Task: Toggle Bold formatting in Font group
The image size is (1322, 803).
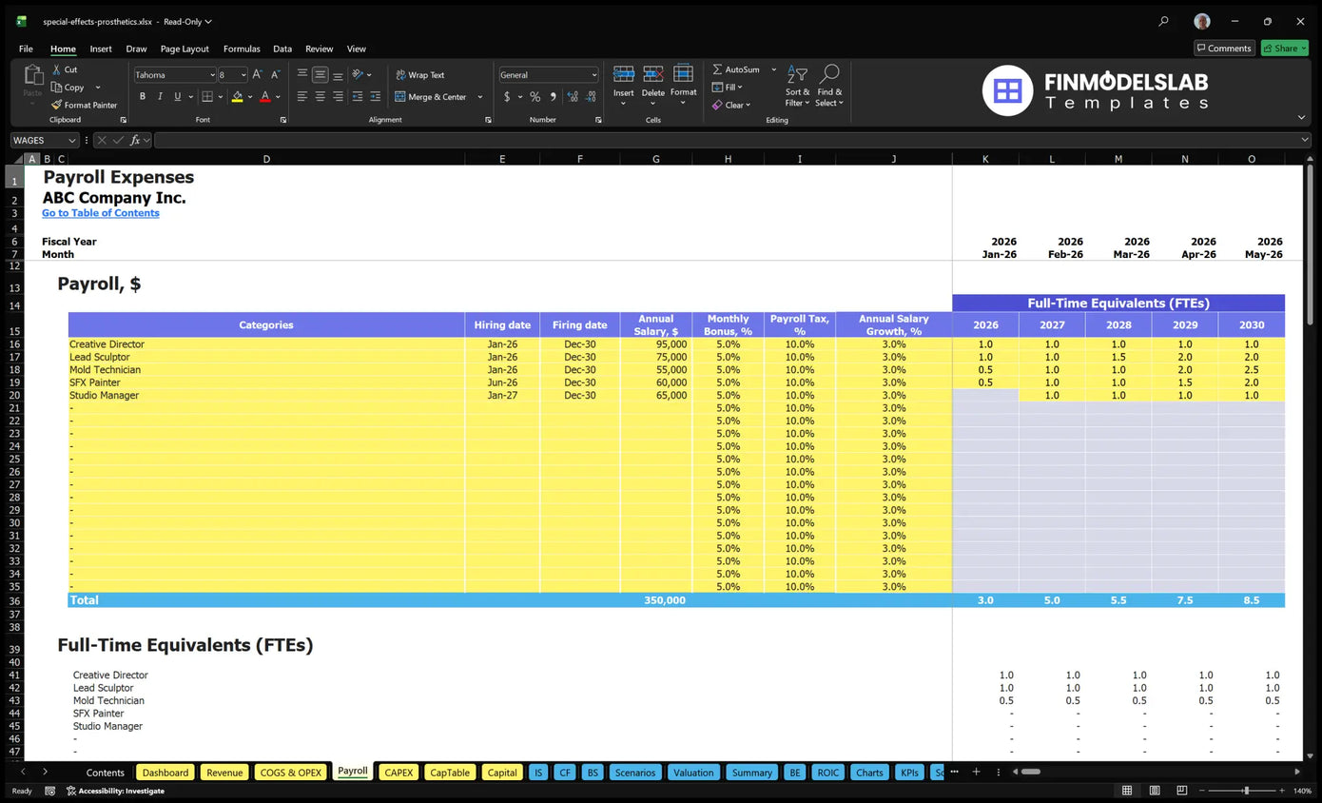Action: [143, 96]
